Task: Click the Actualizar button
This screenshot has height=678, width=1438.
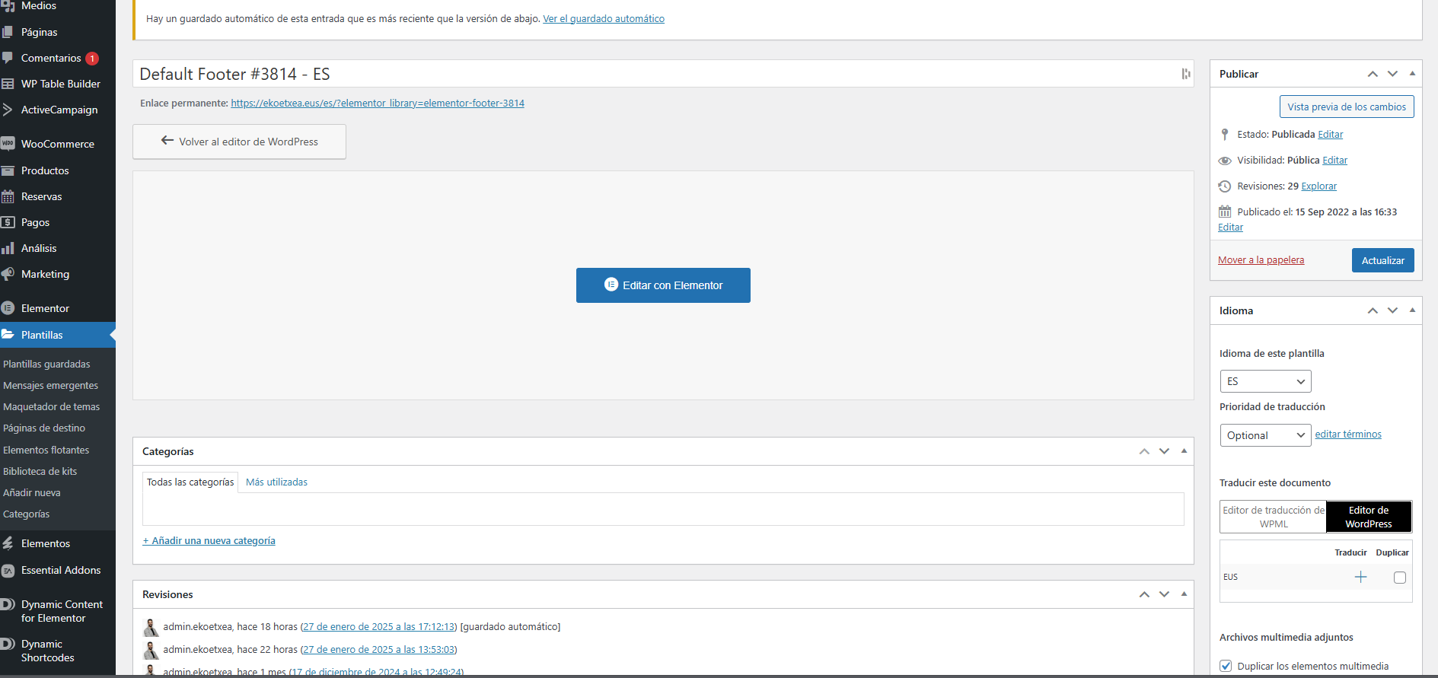Action: point(1382,260)
